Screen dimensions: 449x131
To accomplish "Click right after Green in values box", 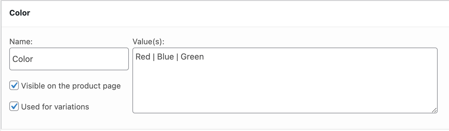I will pyautogui.click(x=204, y=57).
